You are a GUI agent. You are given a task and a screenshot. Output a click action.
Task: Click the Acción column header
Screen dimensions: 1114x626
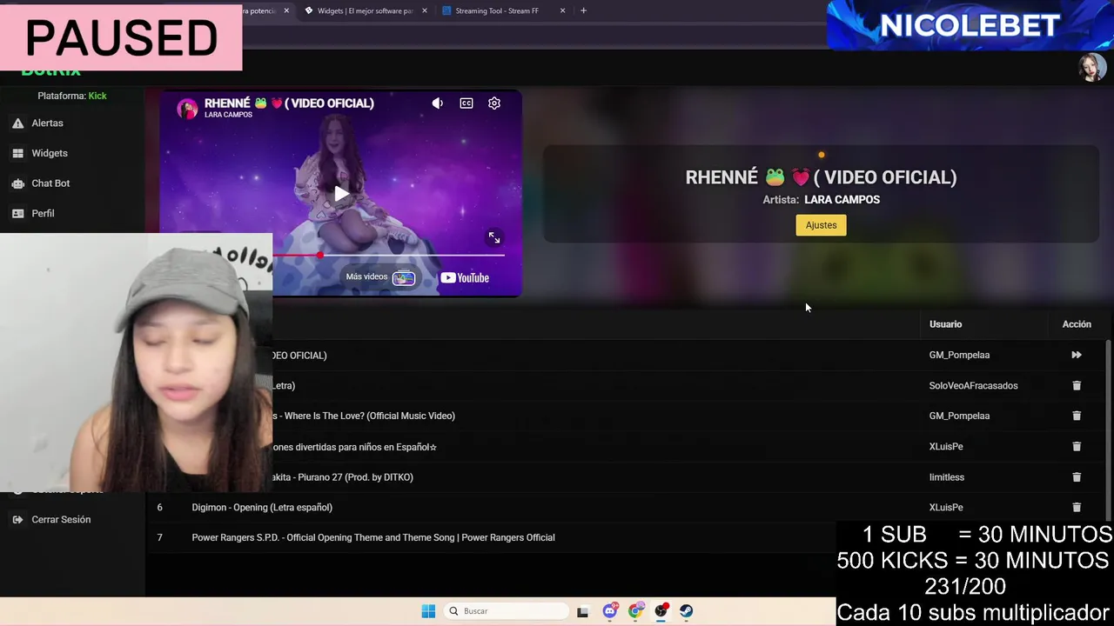click(x=1077, y=324)
